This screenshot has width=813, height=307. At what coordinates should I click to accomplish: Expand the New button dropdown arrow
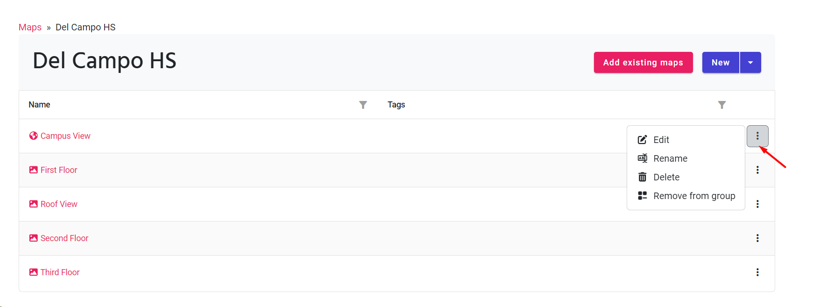click(750, 63)
